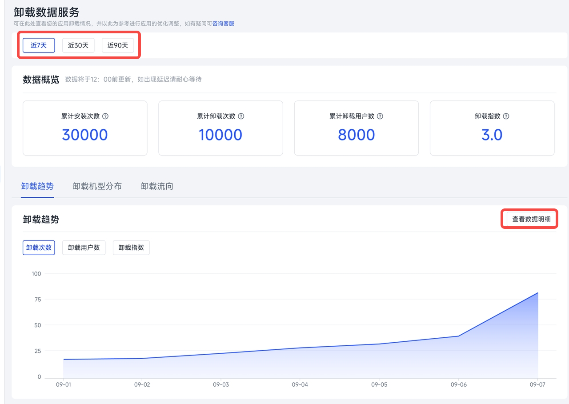Click help icon beside 累计安装次数
569x404 pixels.
[105, 116]
